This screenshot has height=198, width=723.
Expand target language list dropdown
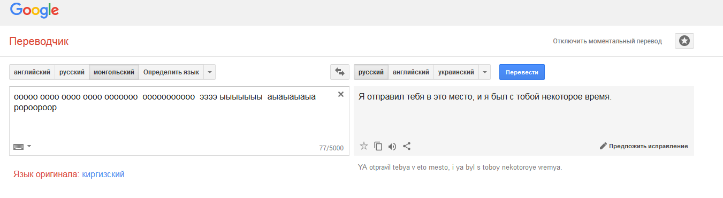point(484,72)
